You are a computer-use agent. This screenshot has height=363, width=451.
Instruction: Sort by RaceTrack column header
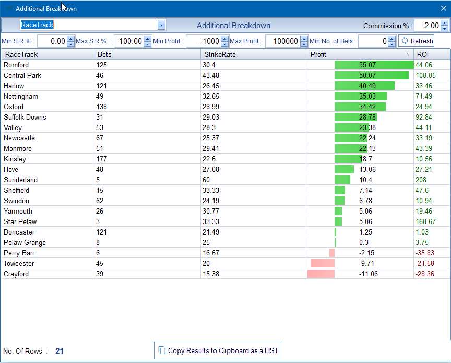[x=48, y=54]
